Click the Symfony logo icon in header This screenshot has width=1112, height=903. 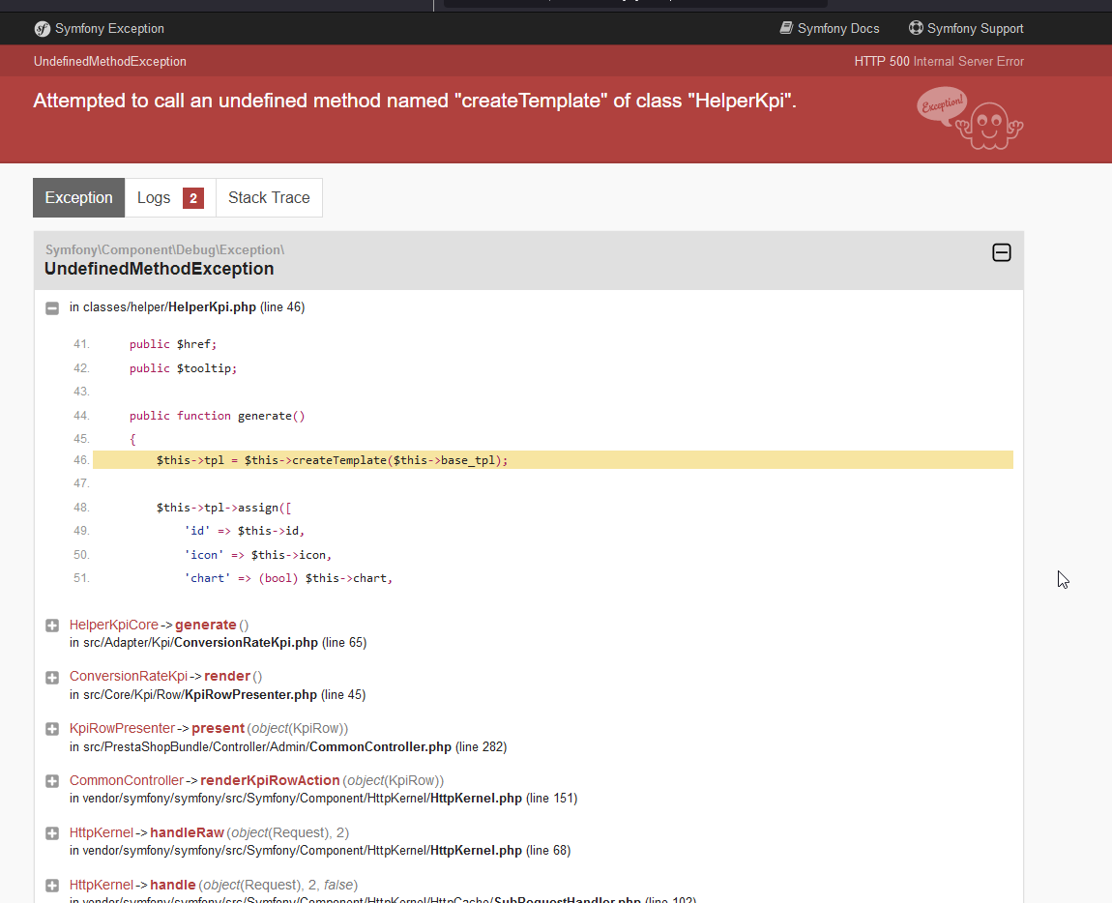(x=42, y=28)
